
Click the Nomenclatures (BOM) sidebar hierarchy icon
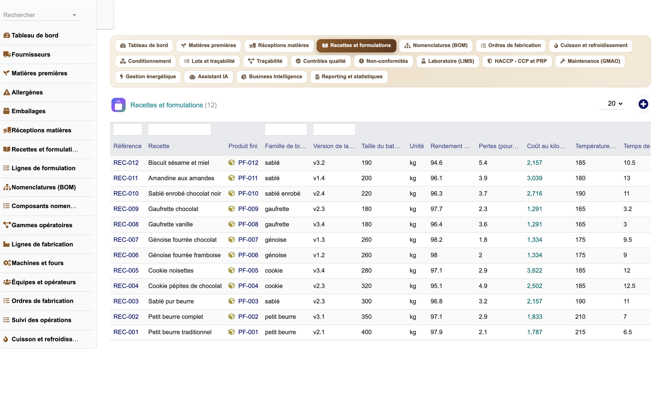(6, 187)
